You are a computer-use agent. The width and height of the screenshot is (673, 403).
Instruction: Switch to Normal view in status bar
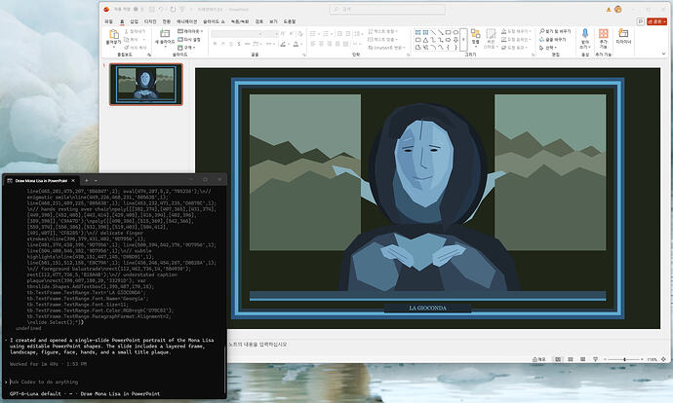tap(558, 359)
